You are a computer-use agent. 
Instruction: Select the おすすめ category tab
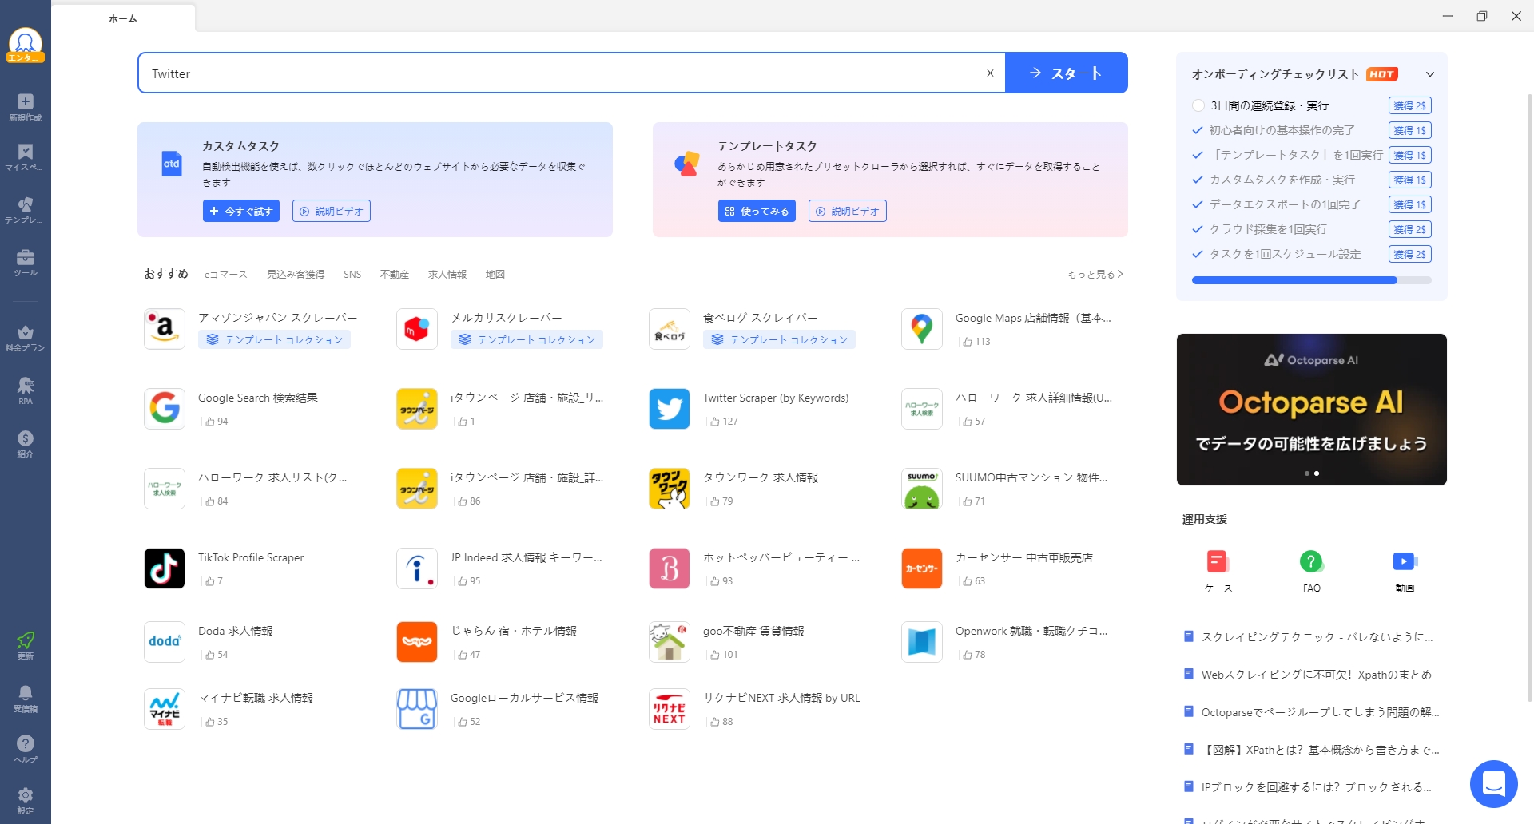pos(166,274)
